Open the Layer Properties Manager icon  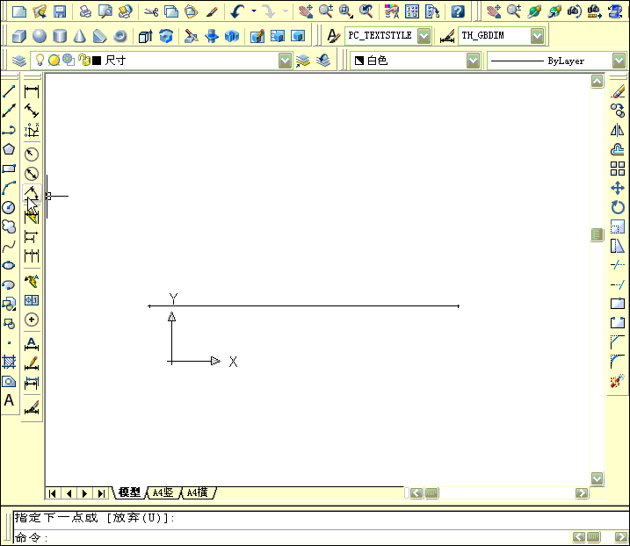click(x=18, y=61)
